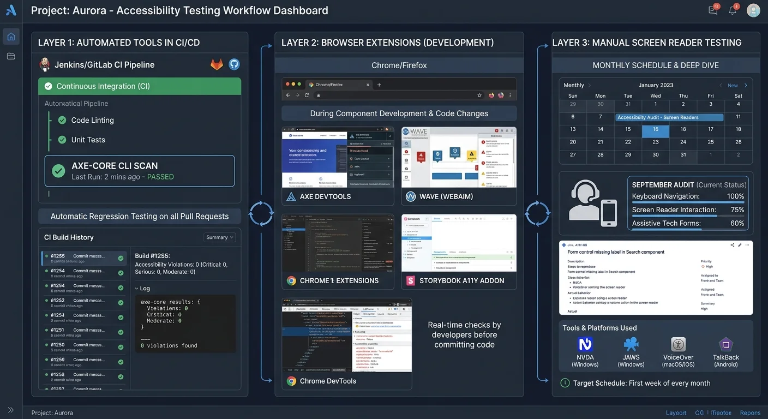Open the Jira ticket about missing form label
This screenshot has width=768, height=419.
click(656, 278)
